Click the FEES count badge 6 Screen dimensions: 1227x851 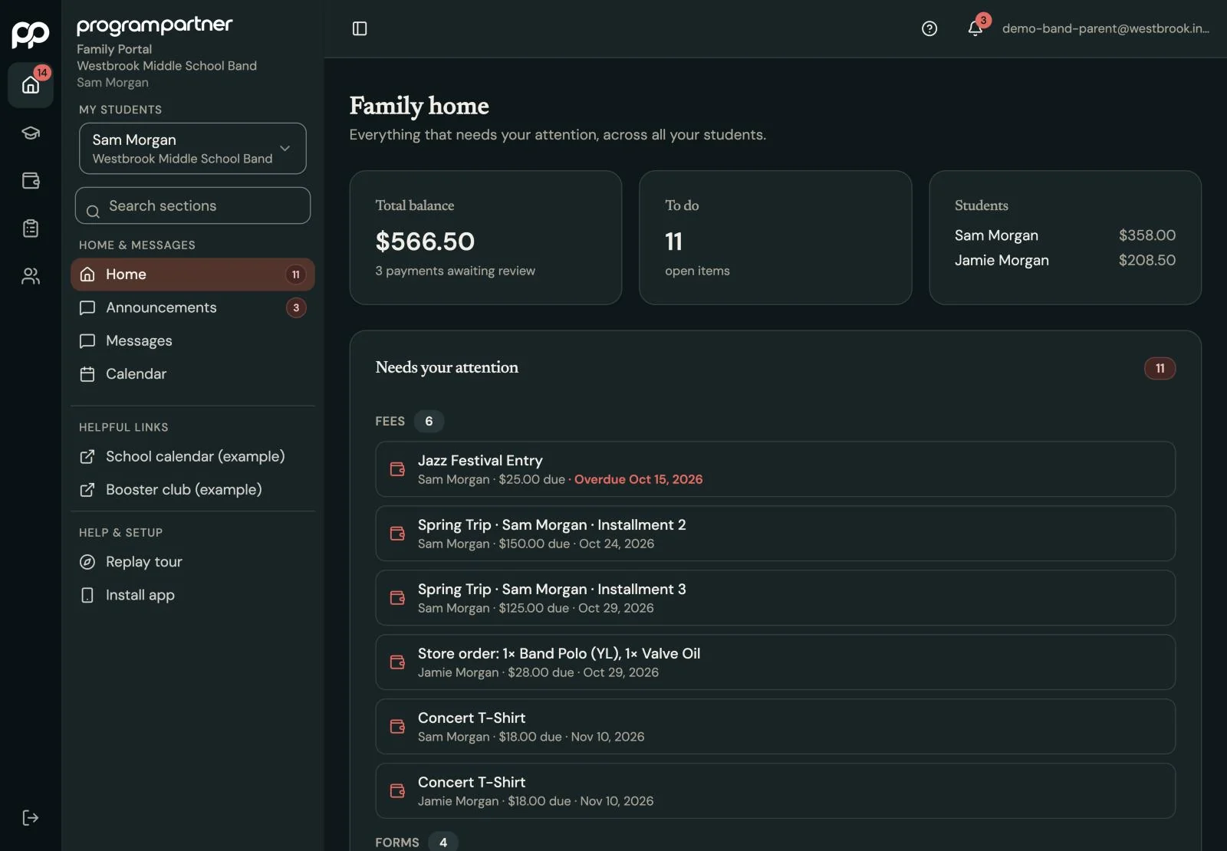point(429,421)
